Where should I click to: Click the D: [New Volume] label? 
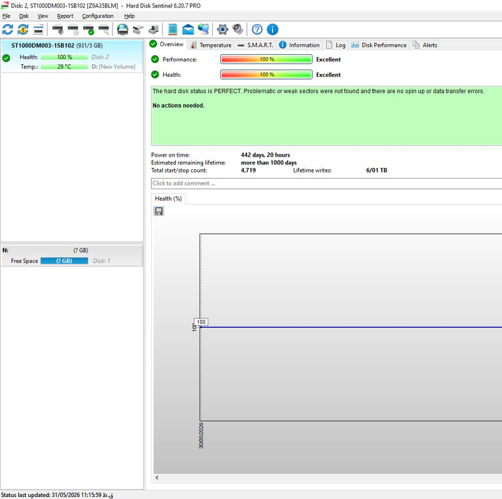pyautogui.click(x=113, y=66)
